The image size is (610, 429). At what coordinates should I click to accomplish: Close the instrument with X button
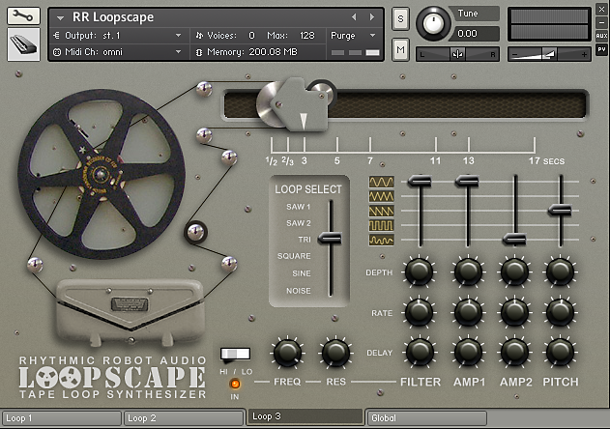tap(601, 9)
